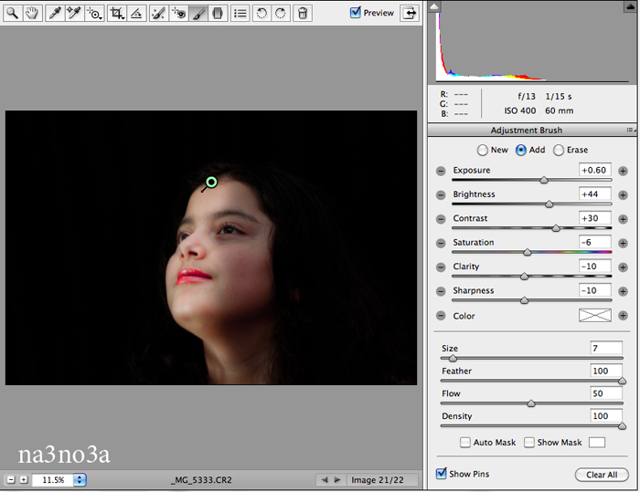Open the zoom level dropdown

pyautogui.click(x=80, y=479)
